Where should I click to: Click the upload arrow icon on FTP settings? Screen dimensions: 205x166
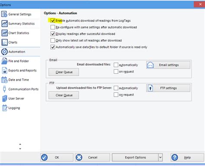151,88
